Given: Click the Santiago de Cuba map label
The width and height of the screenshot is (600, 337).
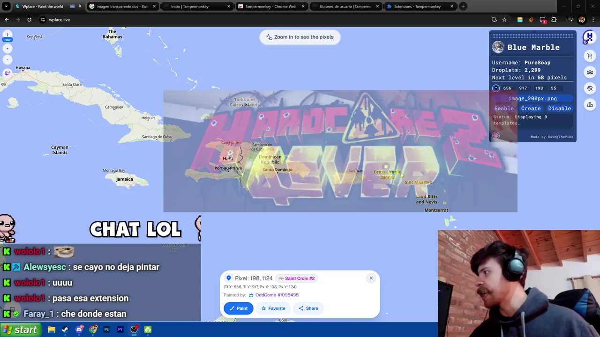Looking at the screenshot, I should [x=157, y=137].
